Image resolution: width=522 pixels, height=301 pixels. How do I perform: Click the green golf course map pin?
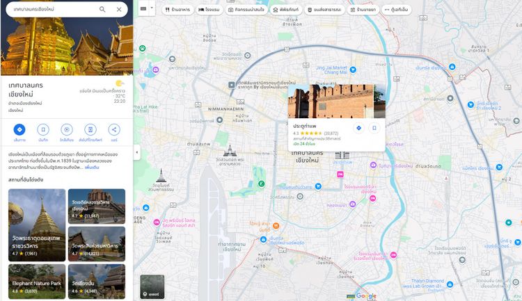pyautogui.click(x=262, y=184)
